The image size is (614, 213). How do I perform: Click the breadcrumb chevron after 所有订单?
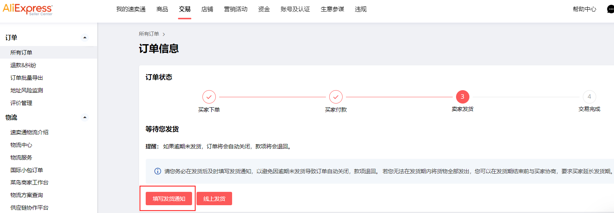pyautogui.click(x=164, y=34)
